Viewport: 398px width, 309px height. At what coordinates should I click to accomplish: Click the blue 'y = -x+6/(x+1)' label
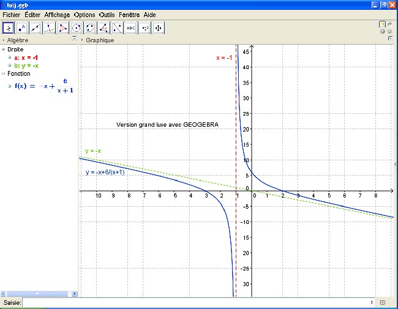click(x=105, y=173)
